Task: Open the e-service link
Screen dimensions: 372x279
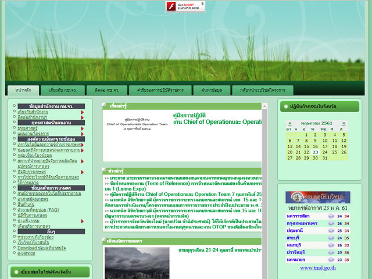Action: click(x=26, y=253)
